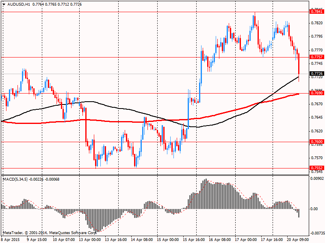Click the -0.00735 value on MACD scale

point(317,233)
